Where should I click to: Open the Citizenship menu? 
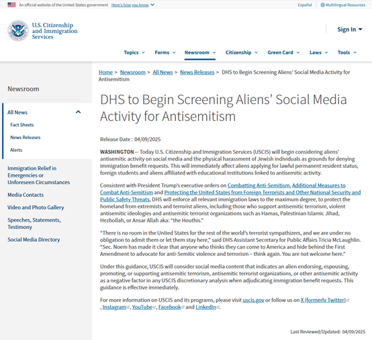(242, 52)
